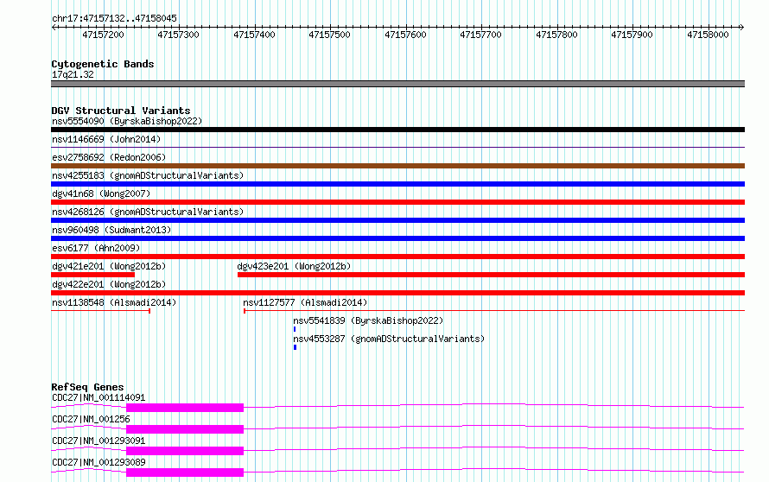Click the magenta exon of CDC27|NM_001256

[185, 429]
